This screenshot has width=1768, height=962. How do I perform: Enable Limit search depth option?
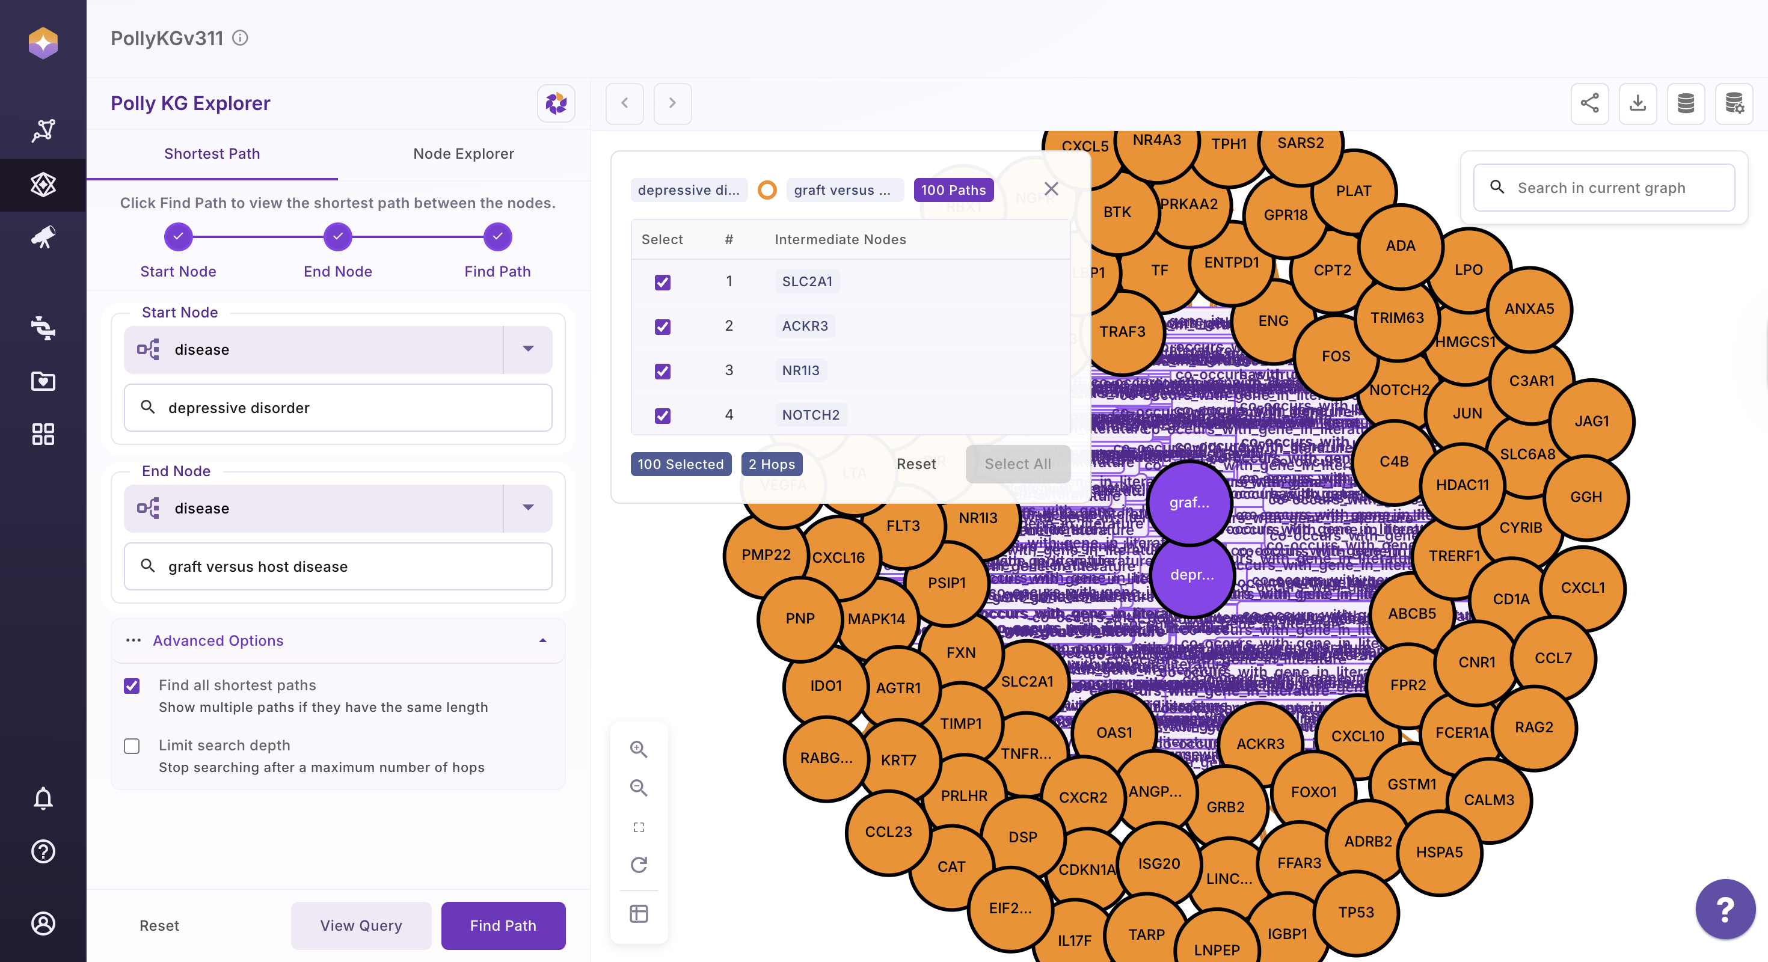pyautogui.click(x=132, y=746)
